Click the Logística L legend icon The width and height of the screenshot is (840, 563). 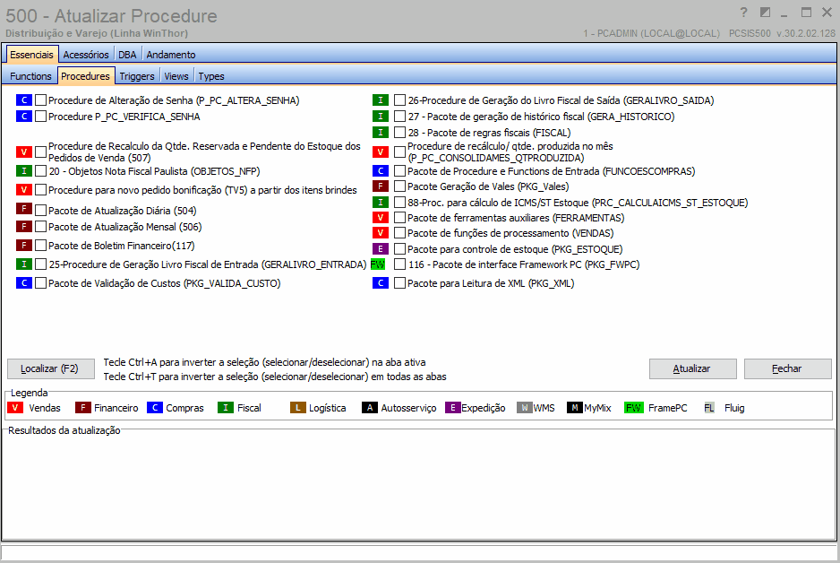coord(298,408)
